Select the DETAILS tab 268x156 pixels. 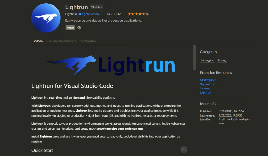click(x=38, y=41)
